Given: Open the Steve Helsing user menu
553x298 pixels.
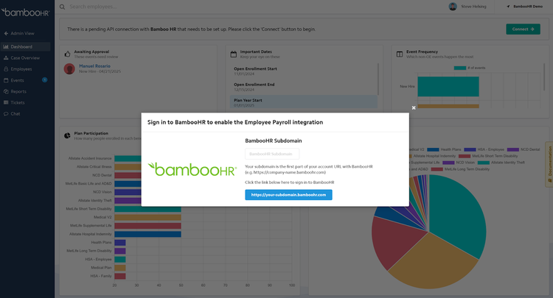Looking at the screenshot, I should click(467, 7).
